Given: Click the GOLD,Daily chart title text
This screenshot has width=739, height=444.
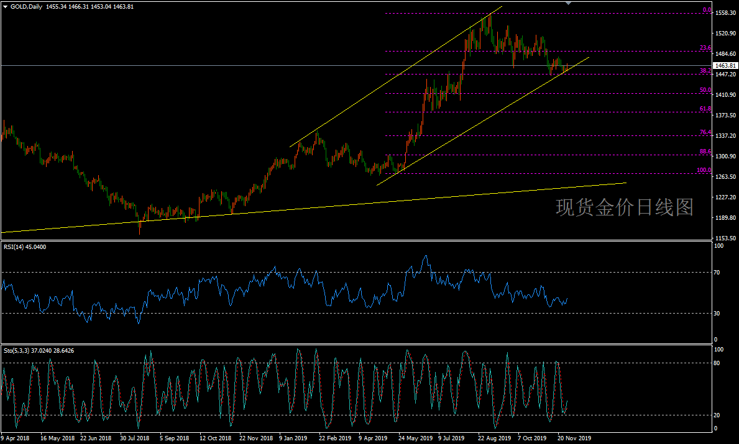Looking at the screenshot, I should coord(26,7).
